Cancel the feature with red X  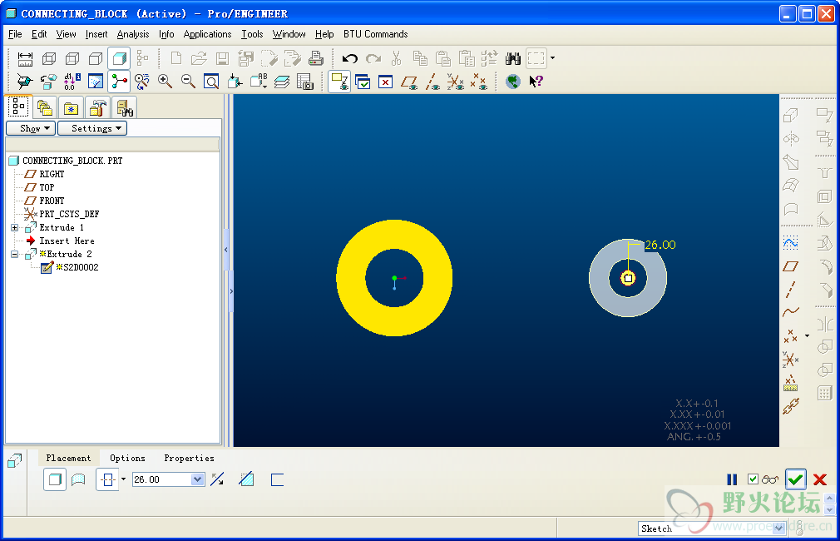[820, 479]
